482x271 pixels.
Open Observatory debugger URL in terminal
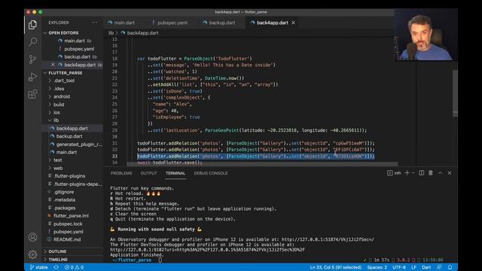pyautogui.click(x=328, y=239)
